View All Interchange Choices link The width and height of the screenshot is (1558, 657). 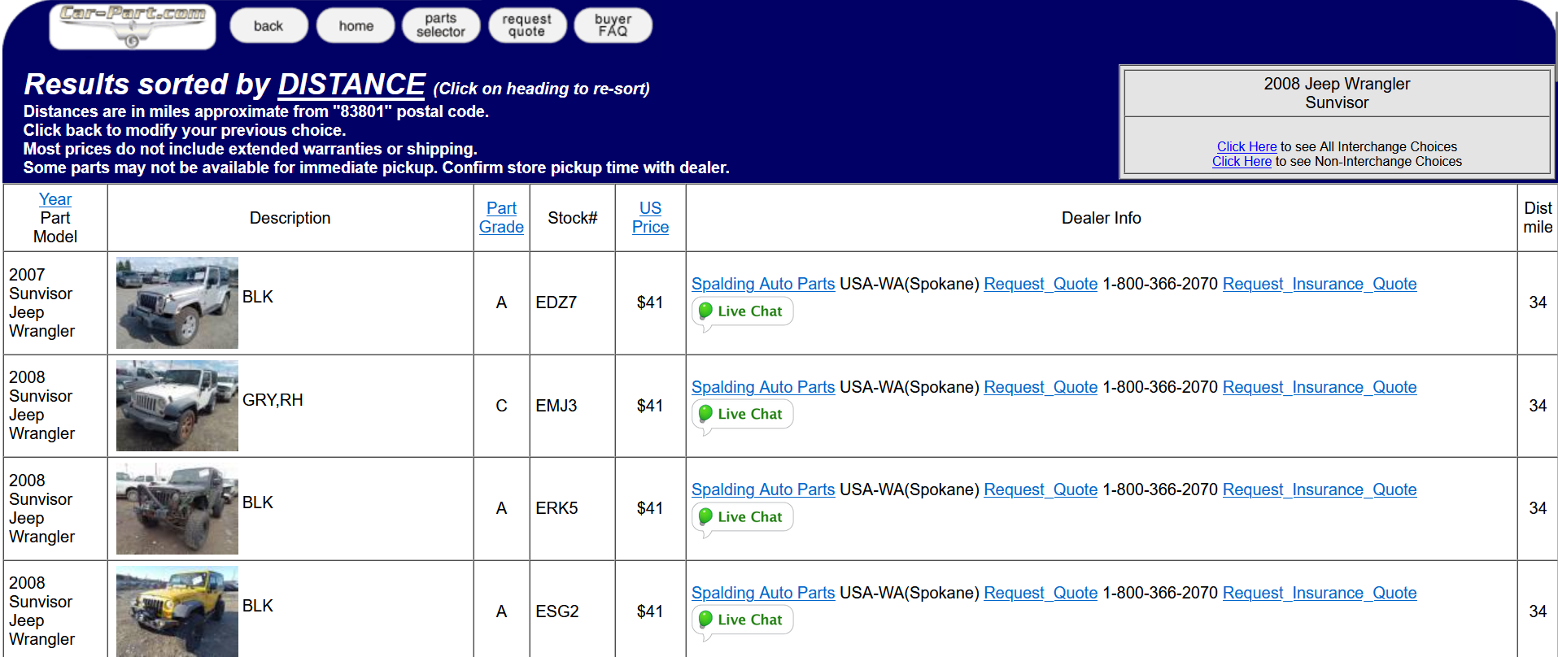coord(1246,146)
